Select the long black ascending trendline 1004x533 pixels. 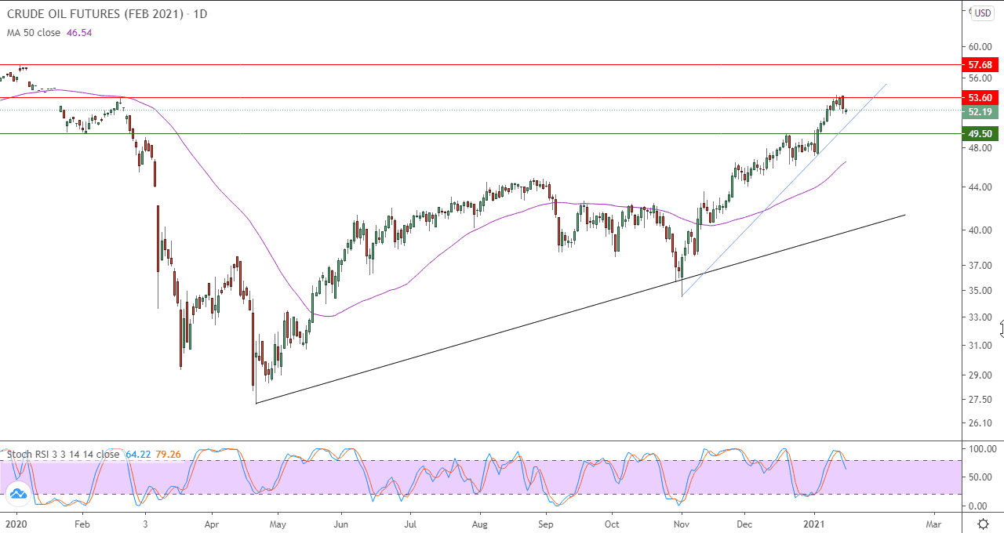click(580, 309)
